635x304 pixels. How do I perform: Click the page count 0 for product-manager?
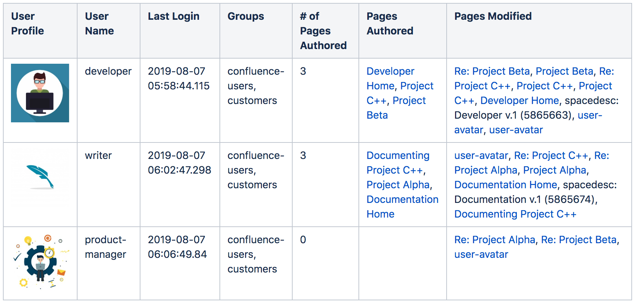pyautogui.click(x=303, y=240)
